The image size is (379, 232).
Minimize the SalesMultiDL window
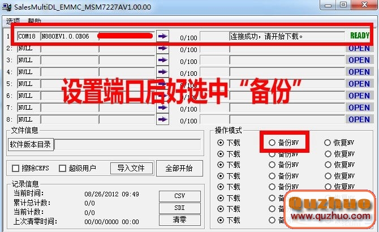pyautogui.click(x=328, y=5)
